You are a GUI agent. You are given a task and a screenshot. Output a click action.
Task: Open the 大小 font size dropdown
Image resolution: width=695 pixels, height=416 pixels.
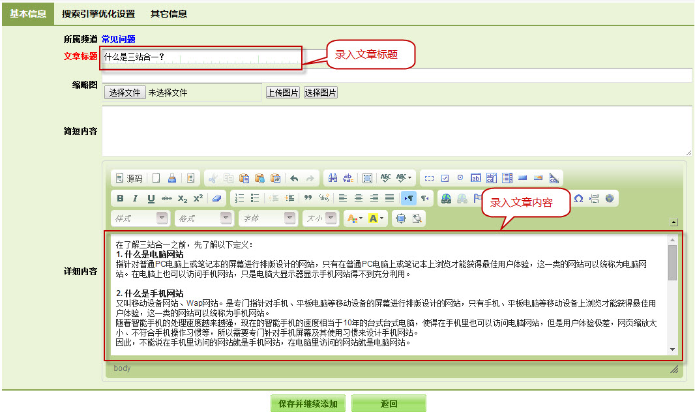tap(321, 218)
